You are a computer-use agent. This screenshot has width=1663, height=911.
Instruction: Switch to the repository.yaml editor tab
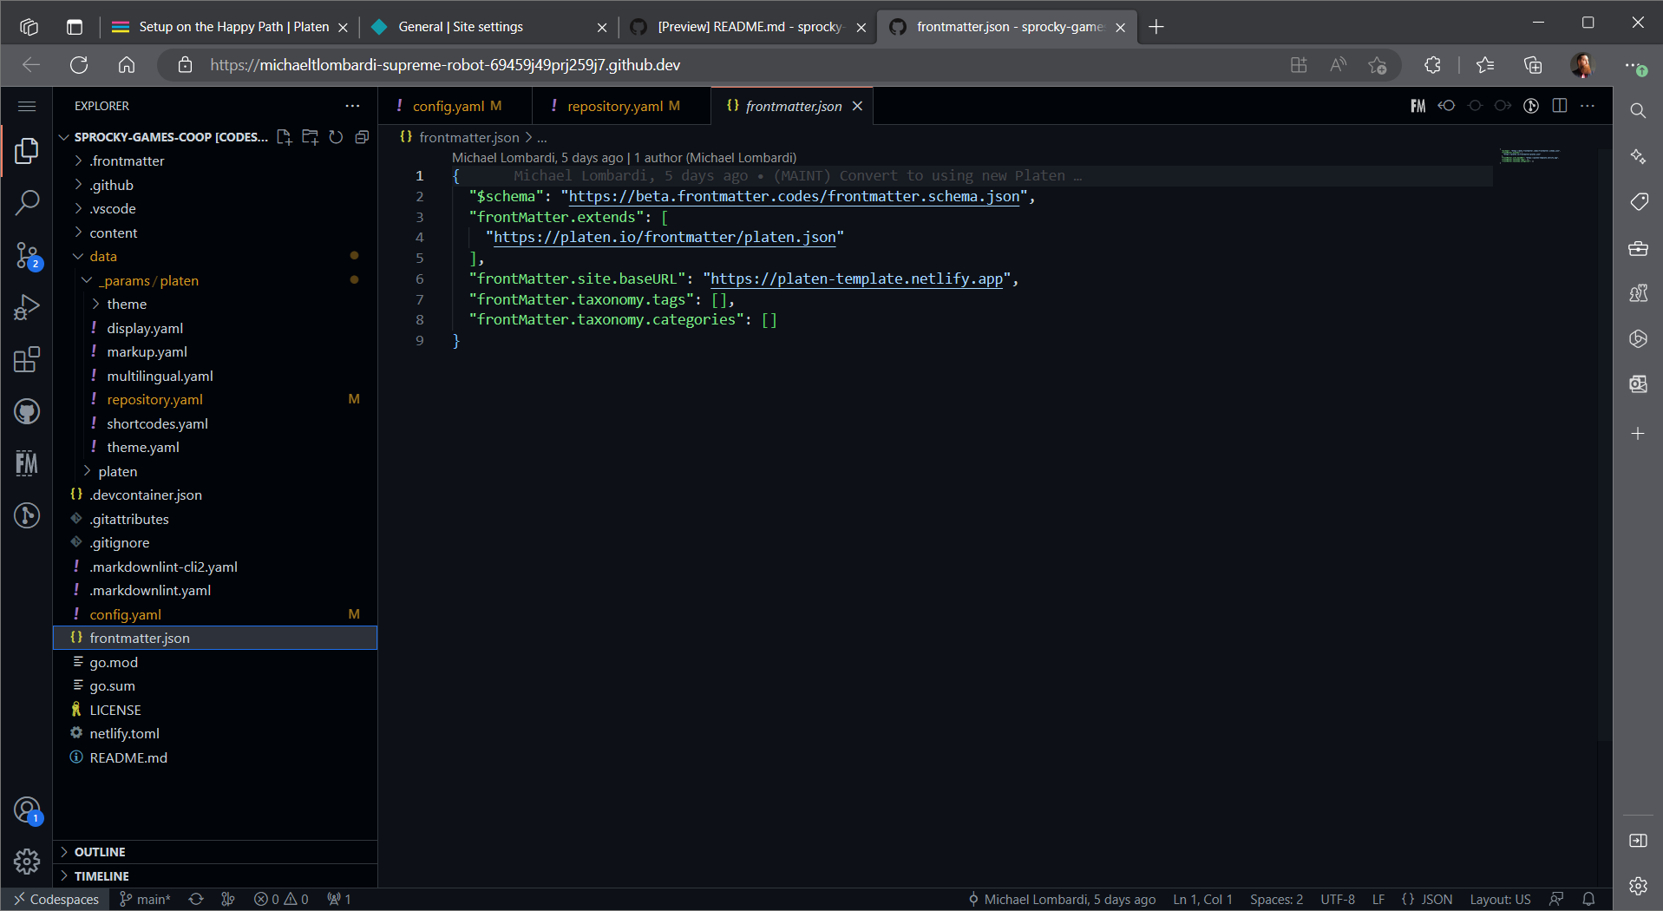(614, 106)
